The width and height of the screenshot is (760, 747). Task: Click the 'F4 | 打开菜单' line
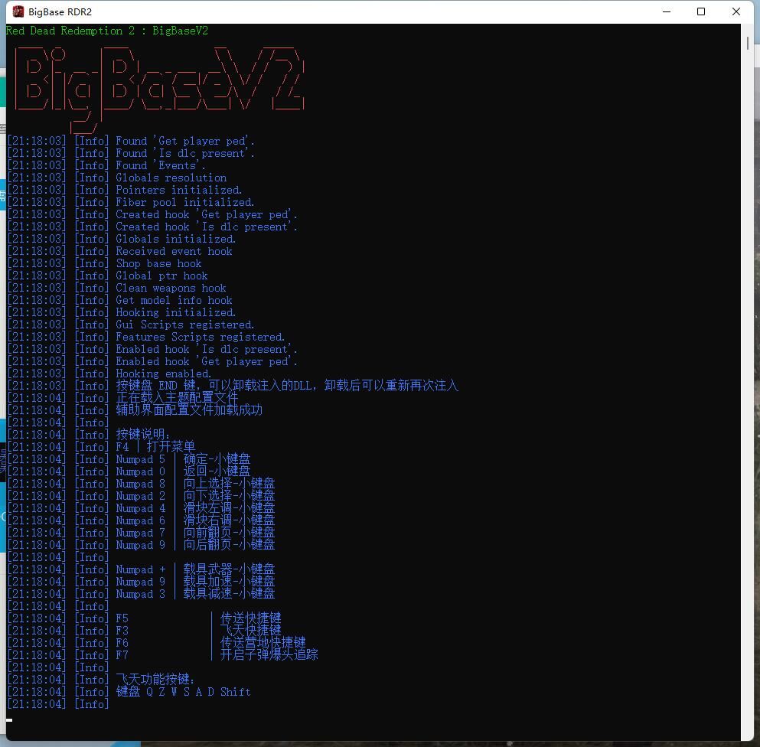101,447
